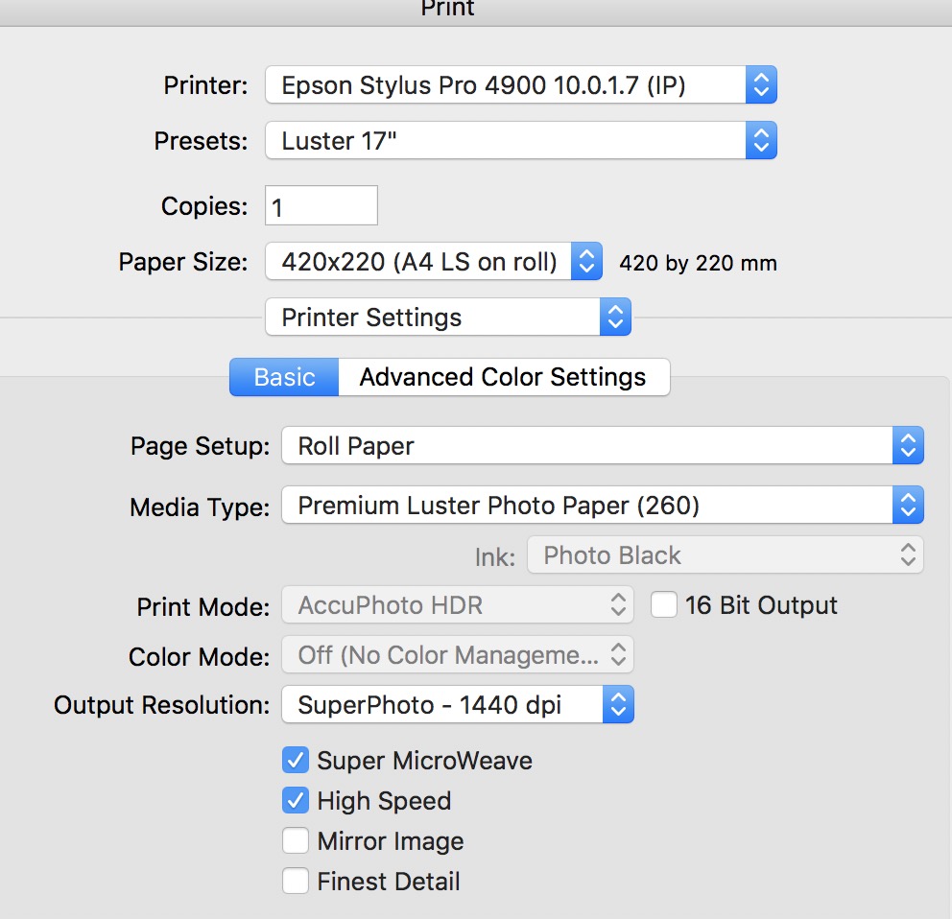
Task: Expand the Paper Size dropdown
Action: [x=433, y=262]
